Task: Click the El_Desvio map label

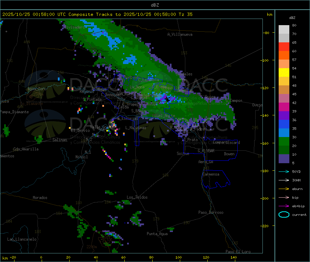Action: point(80,130)
